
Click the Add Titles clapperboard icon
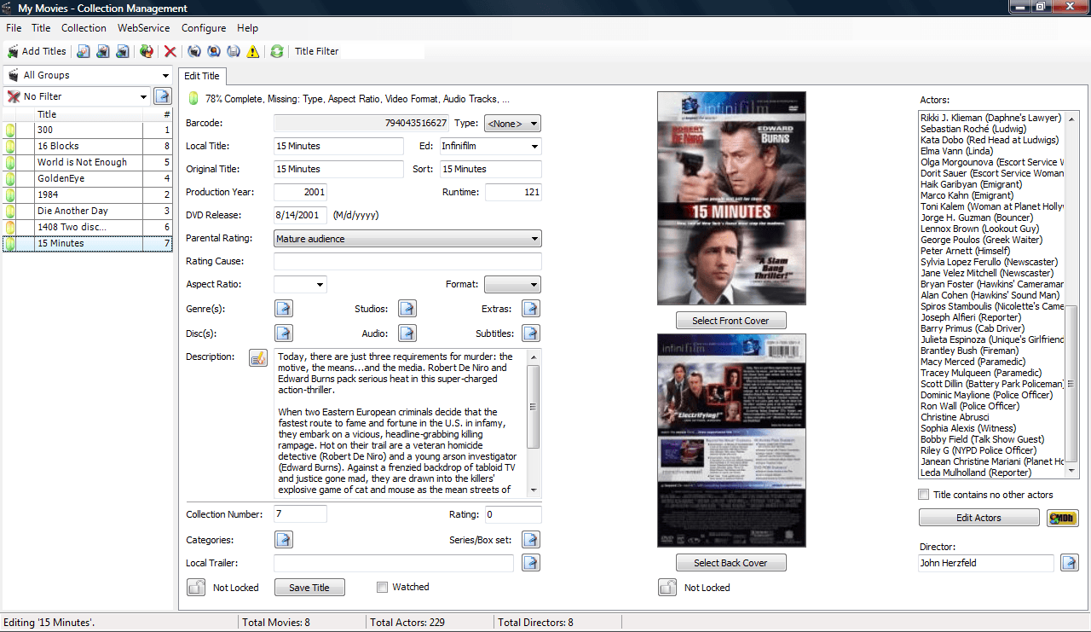pos(13,51)
